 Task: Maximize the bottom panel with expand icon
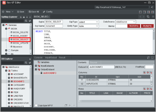[148, 58]
